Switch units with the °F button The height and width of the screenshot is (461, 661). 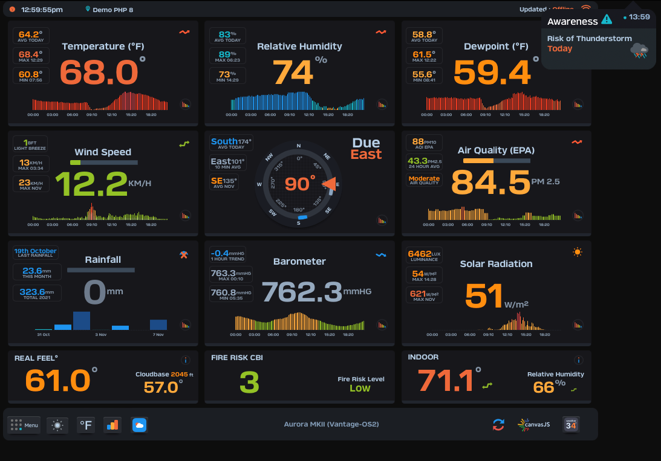click(x=86, y=425)
